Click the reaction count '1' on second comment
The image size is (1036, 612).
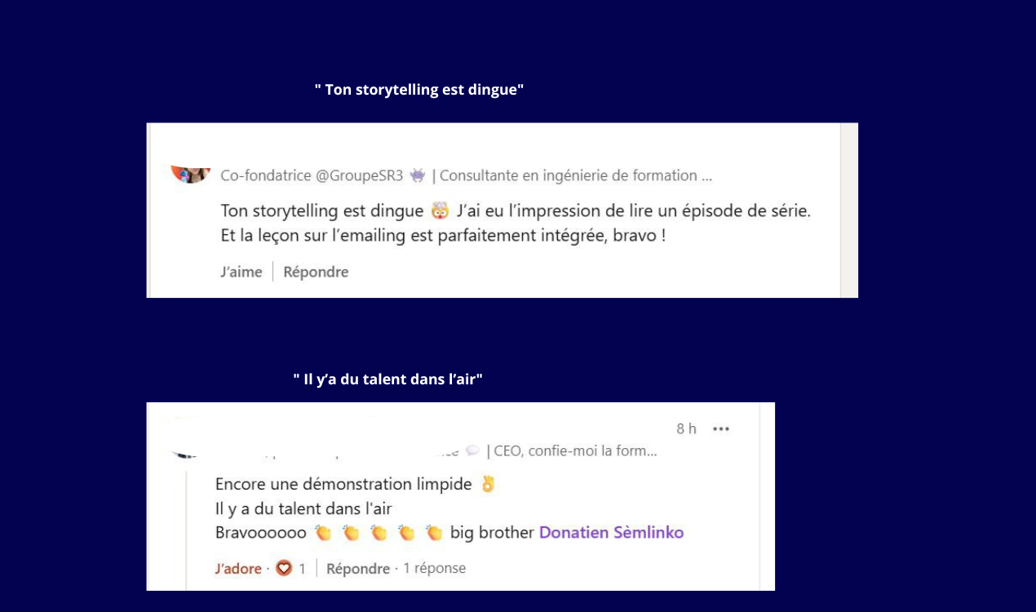302,568
